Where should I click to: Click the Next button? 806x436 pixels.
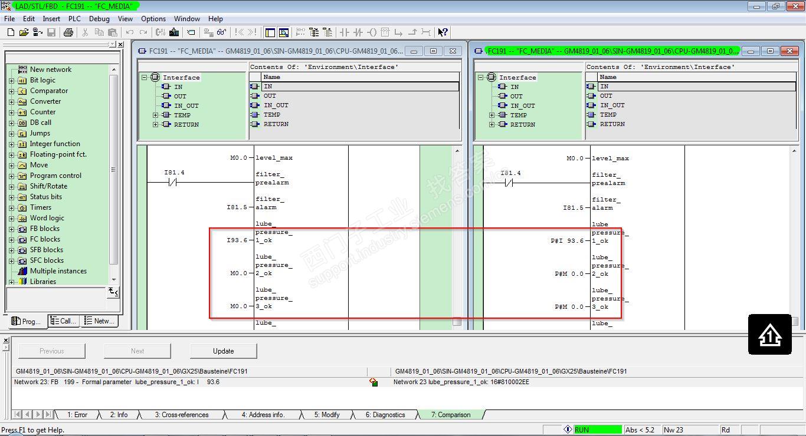(x=137, y=351)
